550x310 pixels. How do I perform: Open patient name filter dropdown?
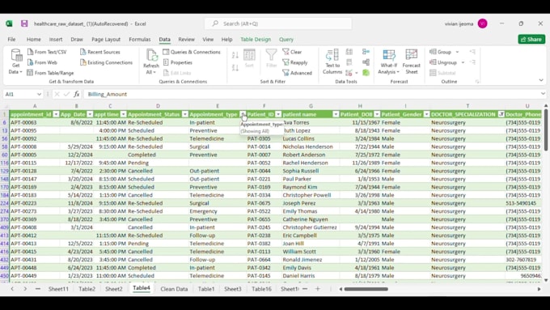click(x=336, y=114)
